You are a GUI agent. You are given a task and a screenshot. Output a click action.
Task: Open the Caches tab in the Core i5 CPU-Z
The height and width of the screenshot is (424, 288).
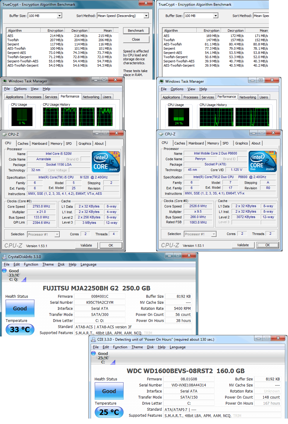[23, 144]
